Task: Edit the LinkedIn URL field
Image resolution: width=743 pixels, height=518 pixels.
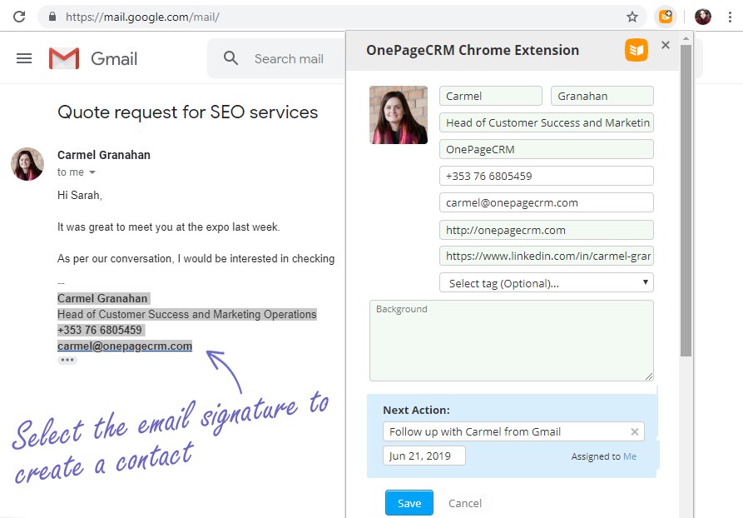Action: point(547,256)
